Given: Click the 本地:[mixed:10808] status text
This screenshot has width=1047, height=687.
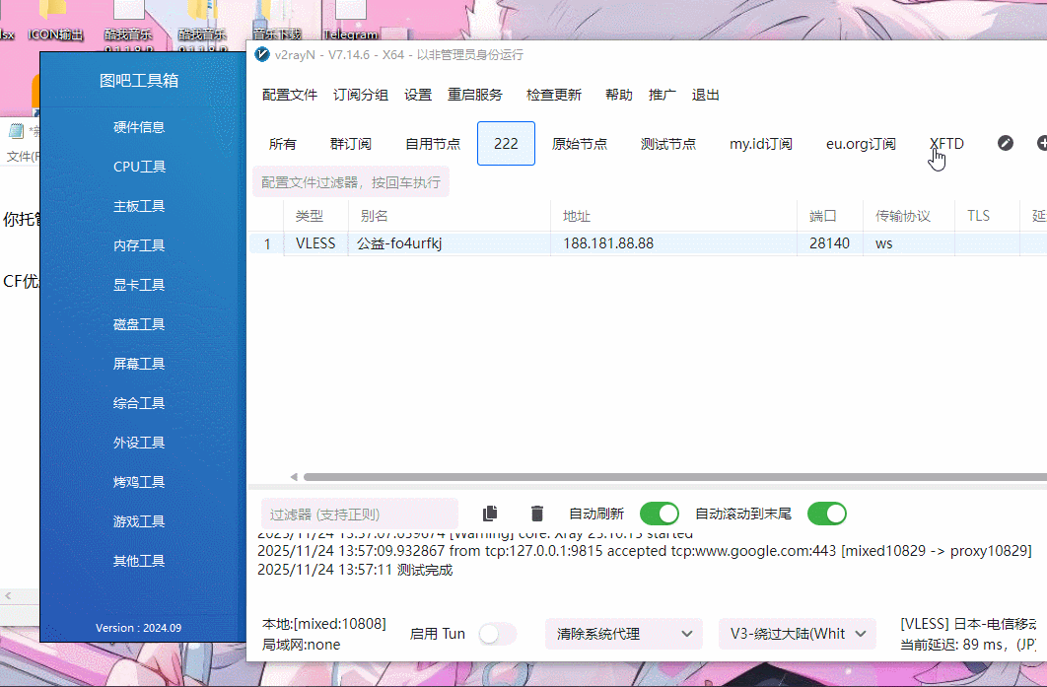Looking at the screenshot, I should coord(323,624).
